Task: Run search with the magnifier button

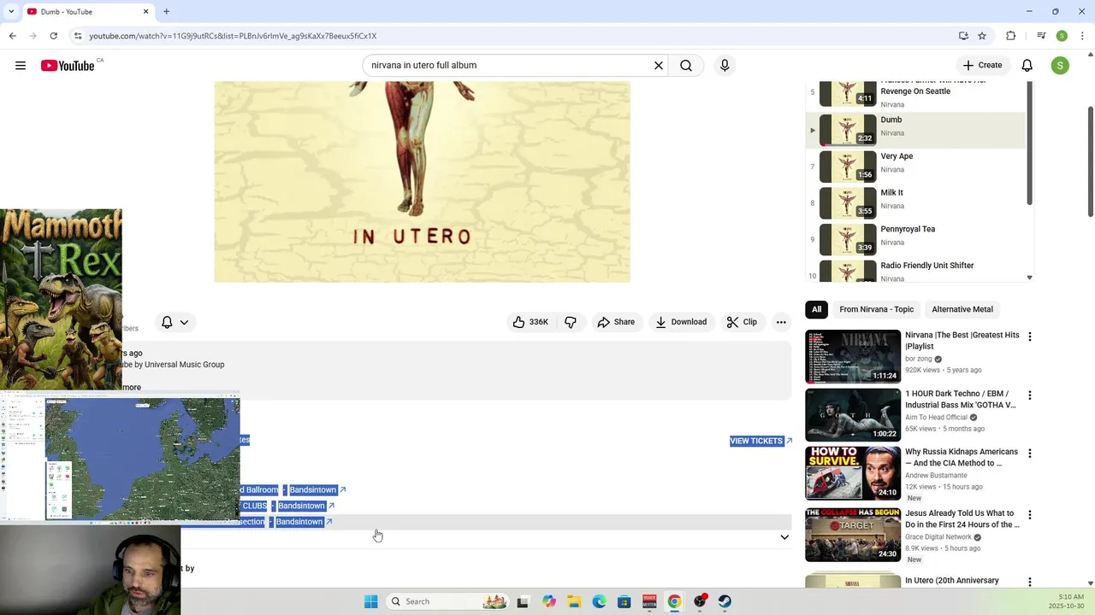Action: pos(686,66)
